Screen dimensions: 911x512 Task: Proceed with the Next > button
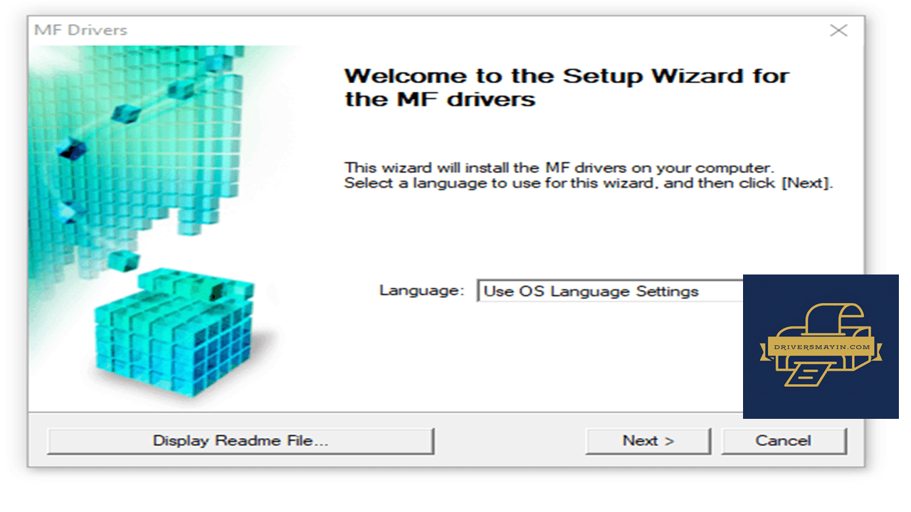[x=648, y=441]
